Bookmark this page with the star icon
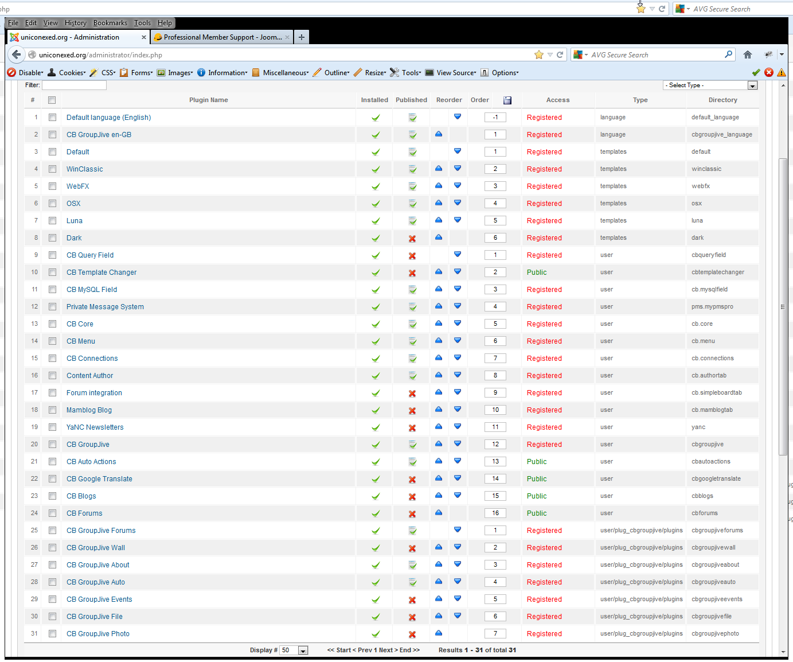 [x=539, y=54]
